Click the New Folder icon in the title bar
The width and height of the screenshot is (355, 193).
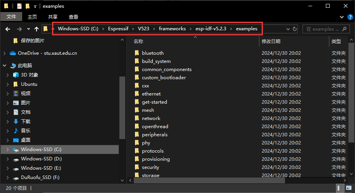coord(27,6)
